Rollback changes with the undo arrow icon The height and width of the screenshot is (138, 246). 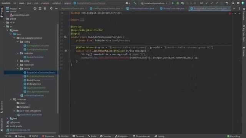(x=227, y=3)
